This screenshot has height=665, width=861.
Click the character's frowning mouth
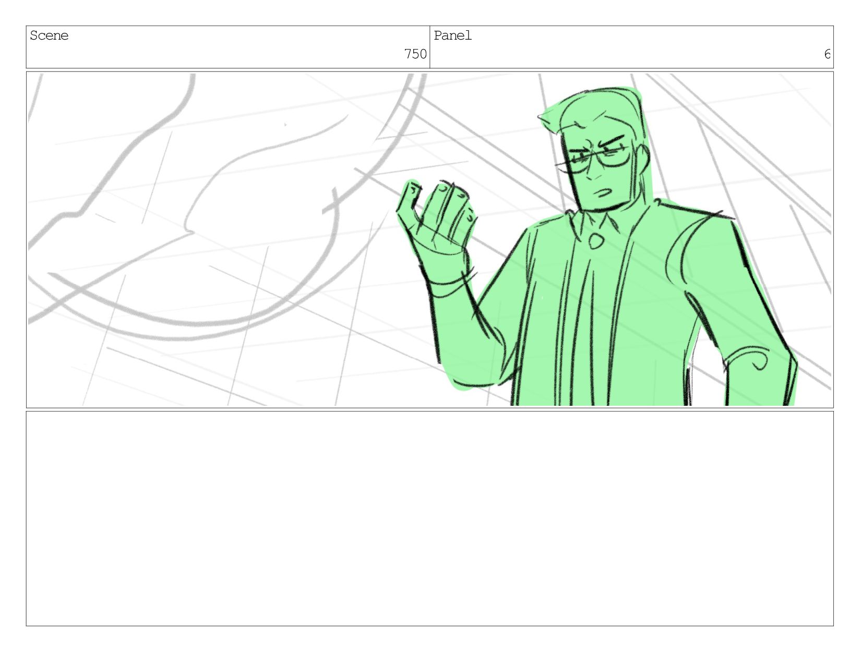[605, 192]
